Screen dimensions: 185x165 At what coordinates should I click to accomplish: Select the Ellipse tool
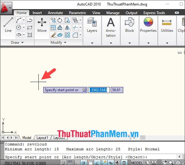point(19,35)
